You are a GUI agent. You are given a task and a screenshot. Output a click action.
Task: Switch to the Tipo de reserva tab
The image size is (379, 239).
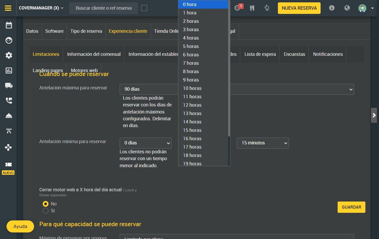(x=86, y=31)
